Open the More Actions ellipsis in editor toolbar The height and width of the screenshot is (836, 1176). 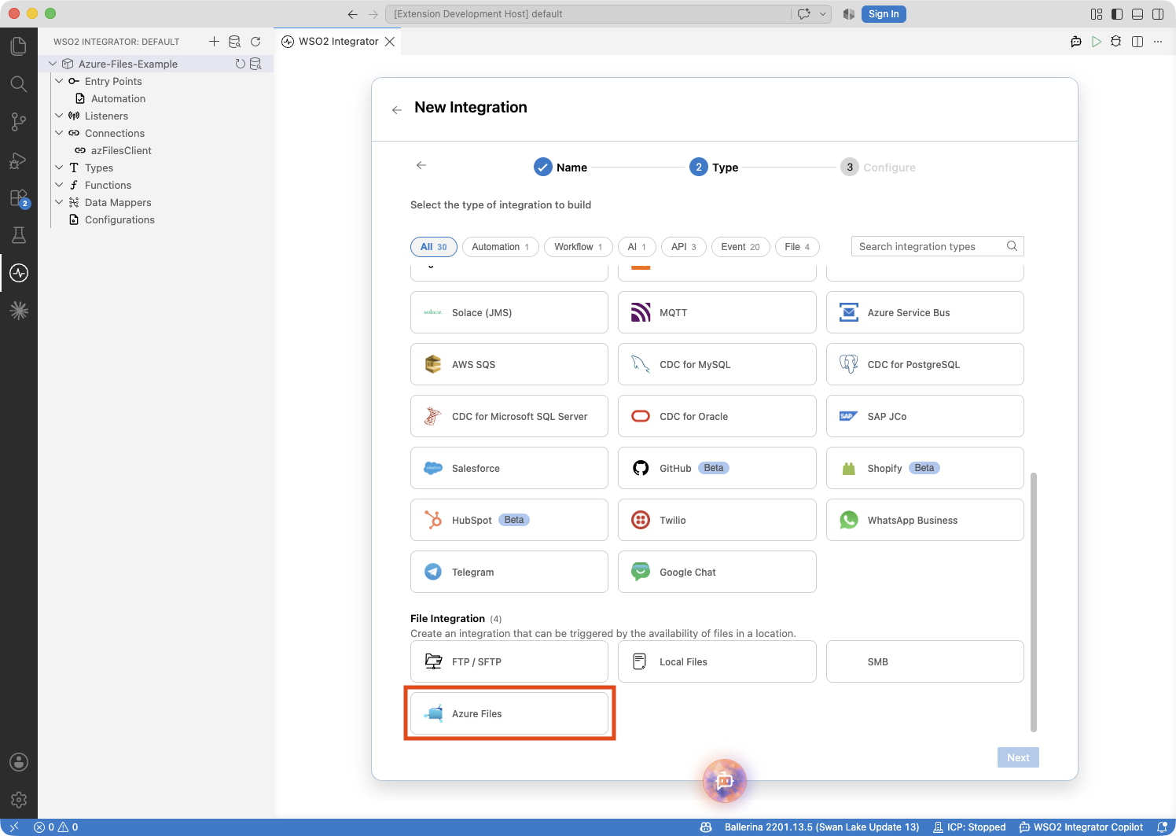coord(1157,42)
